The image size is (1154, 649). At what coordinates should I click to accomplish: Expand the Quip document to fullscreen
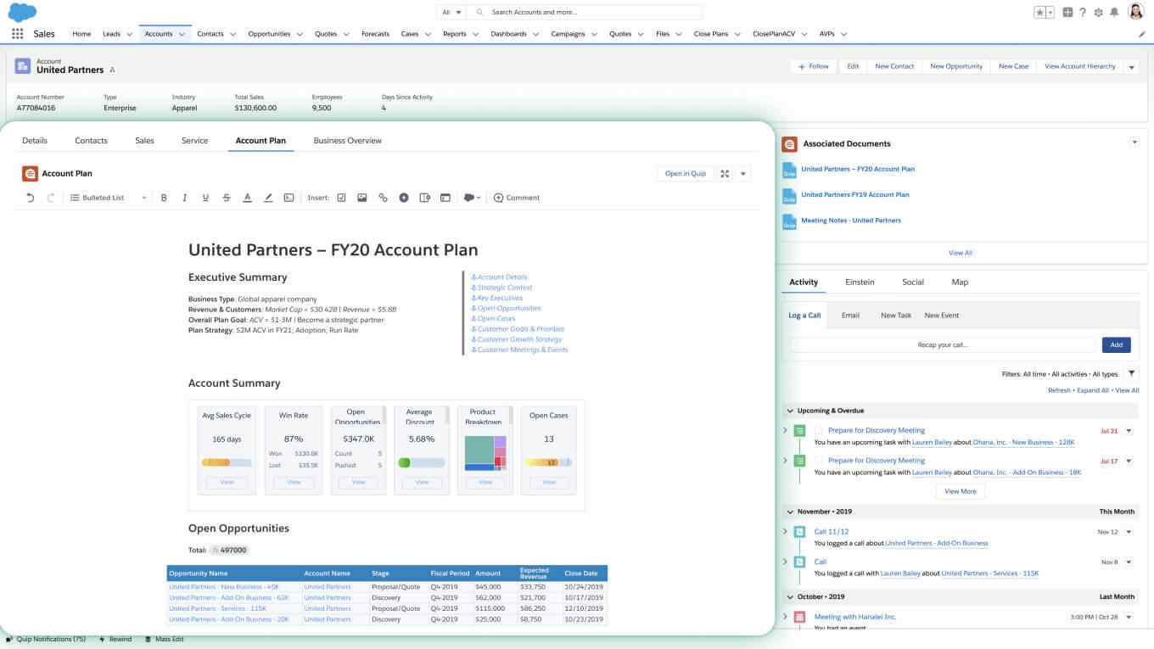[x=725, y=174]
